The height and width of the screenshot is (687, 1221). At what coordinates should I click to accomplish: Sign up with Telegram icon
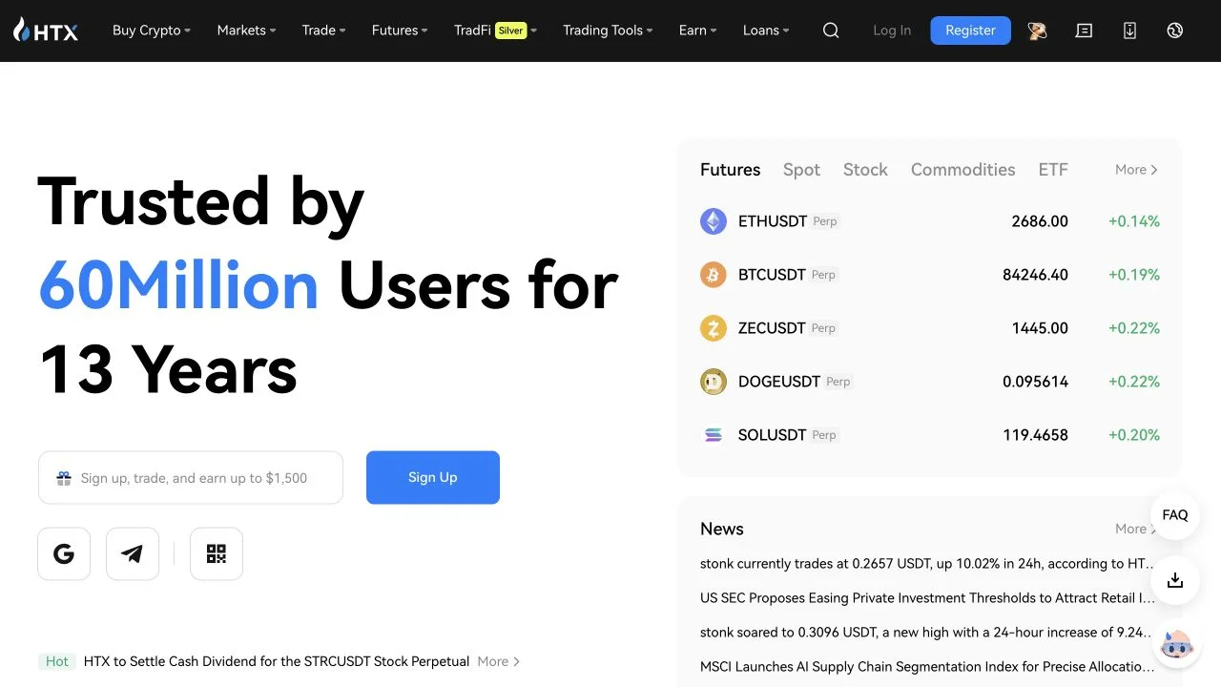(133, 553)
